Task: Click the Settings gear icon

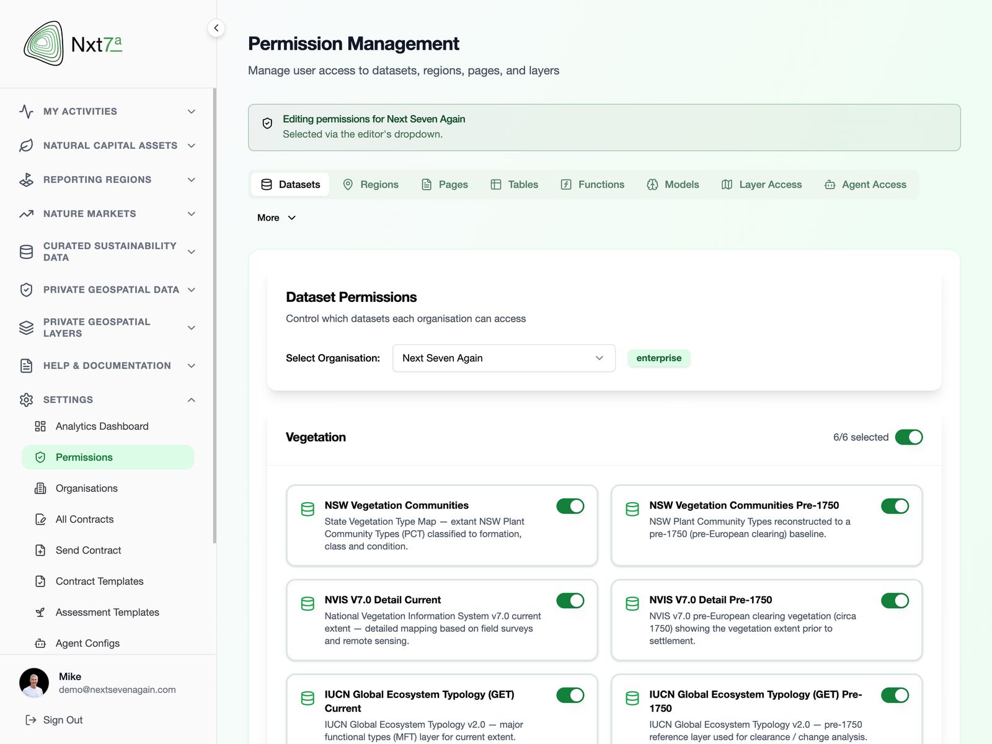Action: pos(26,400)
